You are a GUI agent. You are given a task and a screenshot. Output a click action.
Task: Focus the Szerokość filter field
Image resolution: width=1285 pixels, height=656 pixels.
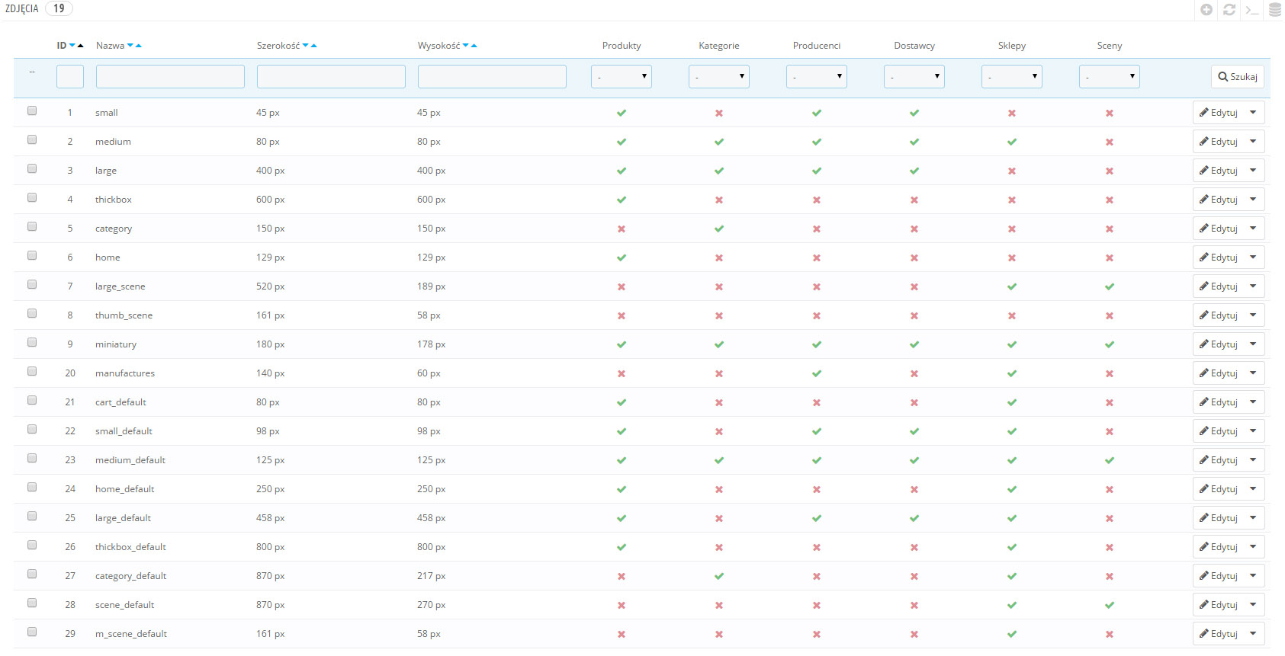pyautogui.click(x=331, y=76)
